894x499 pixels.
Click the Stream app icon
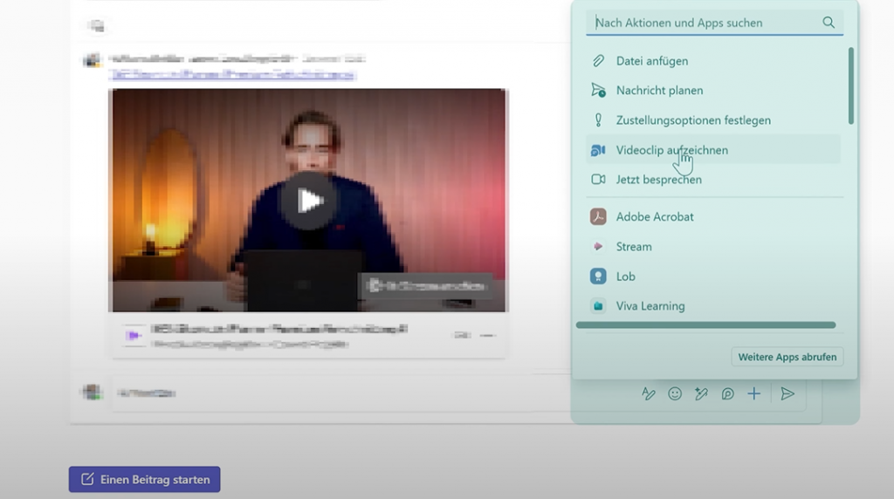click(x=597, y=247)
